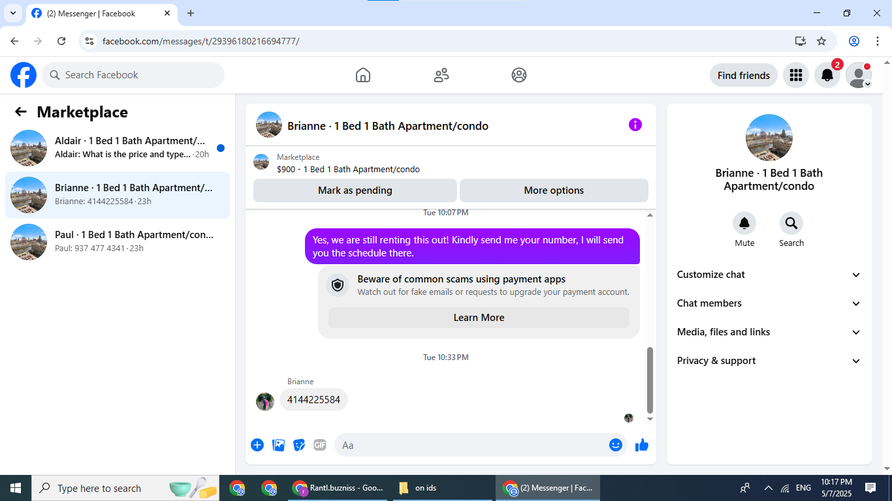The image size is (892, 501).
Task: Open the Facebook home logo
Action: pyautogui.click(x=24, y=75)
